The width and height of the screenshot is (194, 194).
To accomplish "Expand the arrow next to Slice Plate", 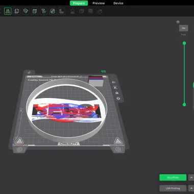I will click(191, 178).
